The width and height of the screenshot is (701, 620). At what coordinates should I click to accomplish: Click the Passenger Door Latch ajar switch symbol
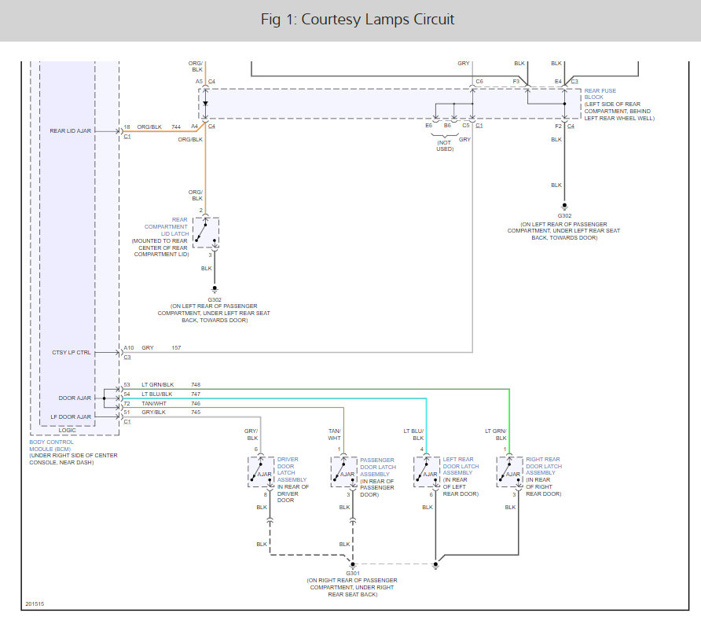343,471
